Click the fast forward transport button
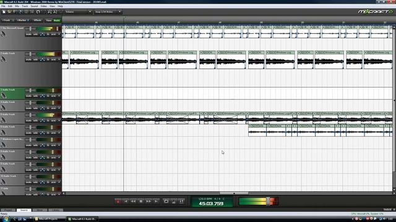Screen dimensions: 396x222 [x=148, y=202]
